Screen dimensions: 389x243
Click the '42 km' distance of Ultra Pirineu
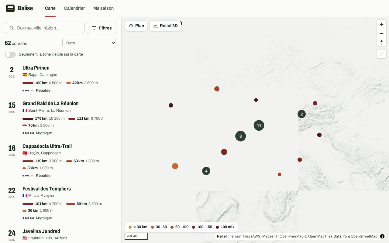[x=77, y=83]
